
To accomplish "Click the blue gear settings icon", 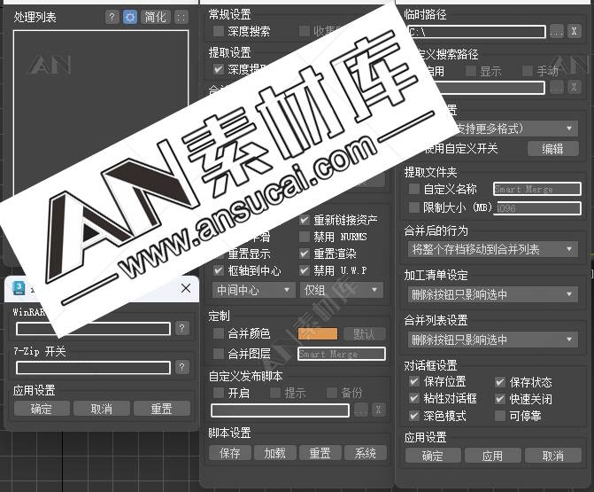I will point(130,17).
